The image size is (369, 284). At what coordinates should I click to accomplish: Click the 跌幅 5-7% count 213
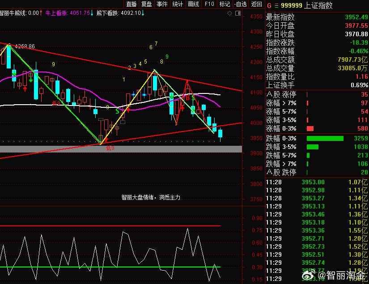click(363, 155)
